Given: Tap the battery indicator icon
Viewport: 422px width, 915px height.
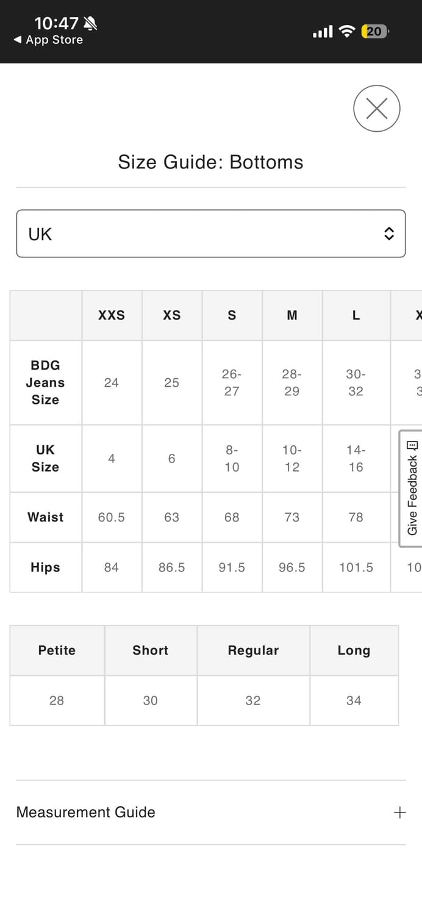Looking at the screenshot, I should click(x=374, y=31).
